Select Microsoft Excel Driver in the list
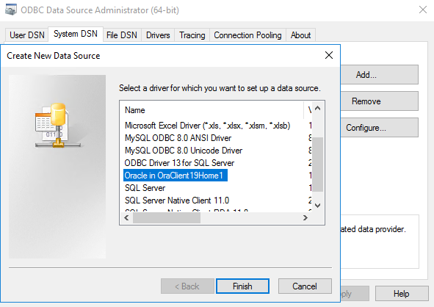 207,126
